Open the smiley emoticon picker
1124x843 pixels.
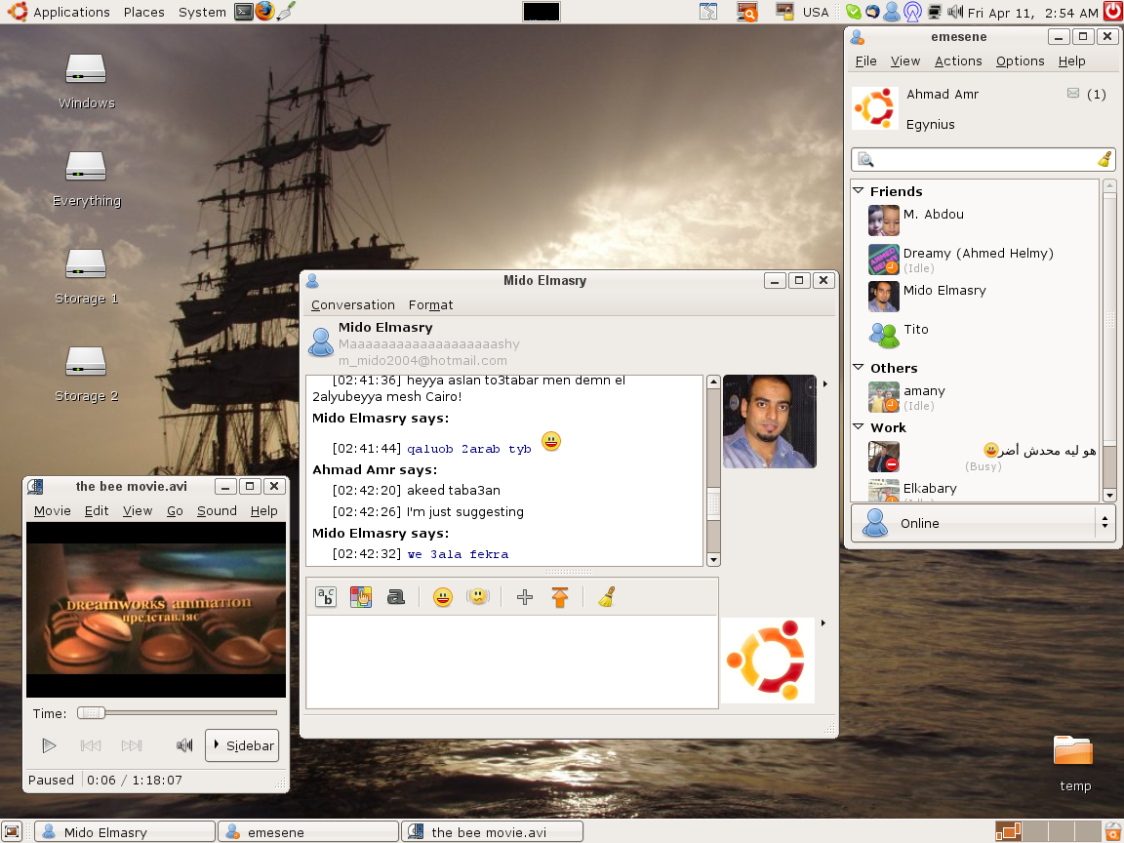pos(443,597)
